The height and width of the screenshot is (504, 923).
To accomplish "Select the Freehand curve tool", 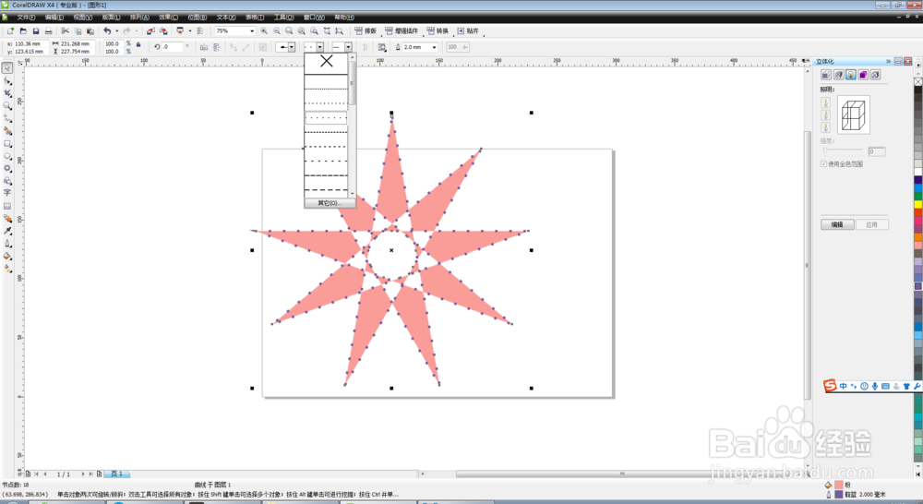I will 7,118.
